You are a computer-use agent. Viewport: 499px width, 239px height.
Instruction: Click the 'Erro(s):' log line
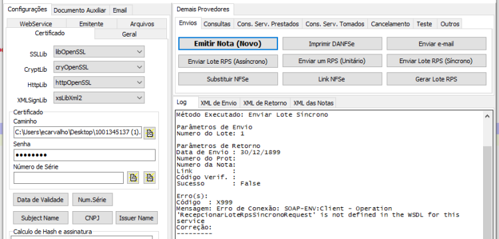tap(192, 196)
